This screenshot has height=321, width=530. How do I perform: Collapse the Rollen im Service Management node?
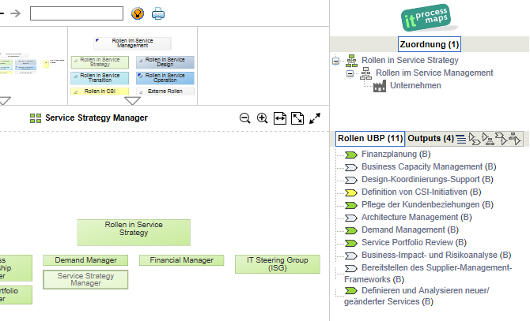tap(350, 73)
